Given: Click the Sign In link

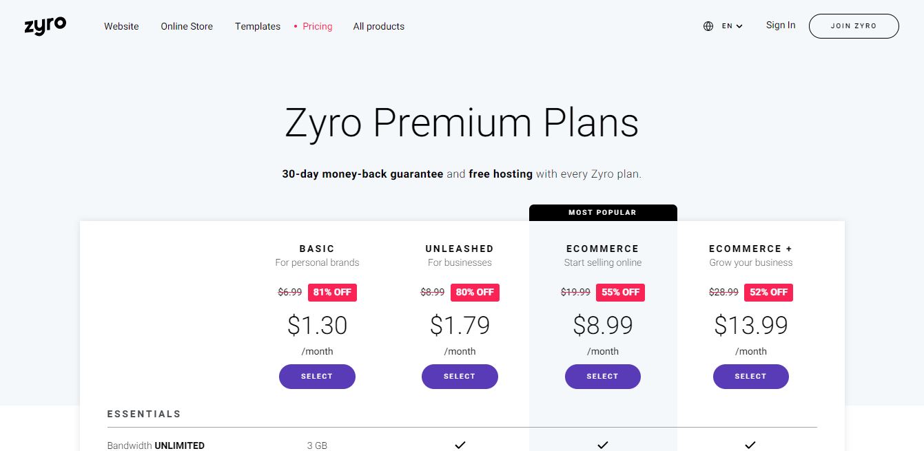Looking at the screenshot, I should (780, 25).
